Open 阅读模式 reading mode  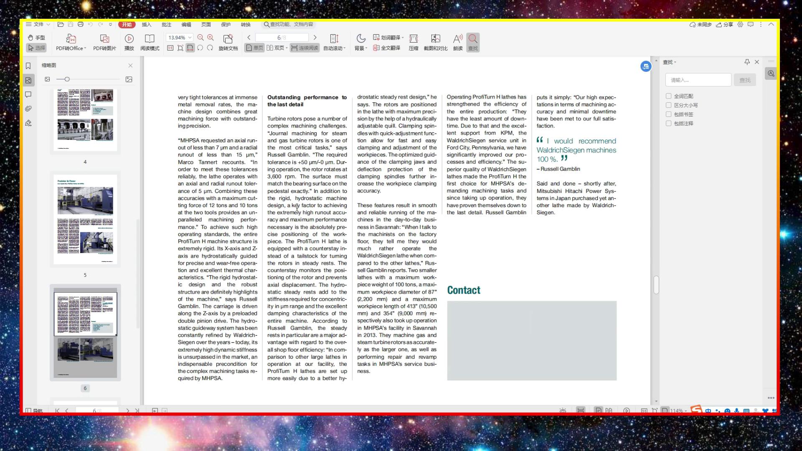point(150,39)
